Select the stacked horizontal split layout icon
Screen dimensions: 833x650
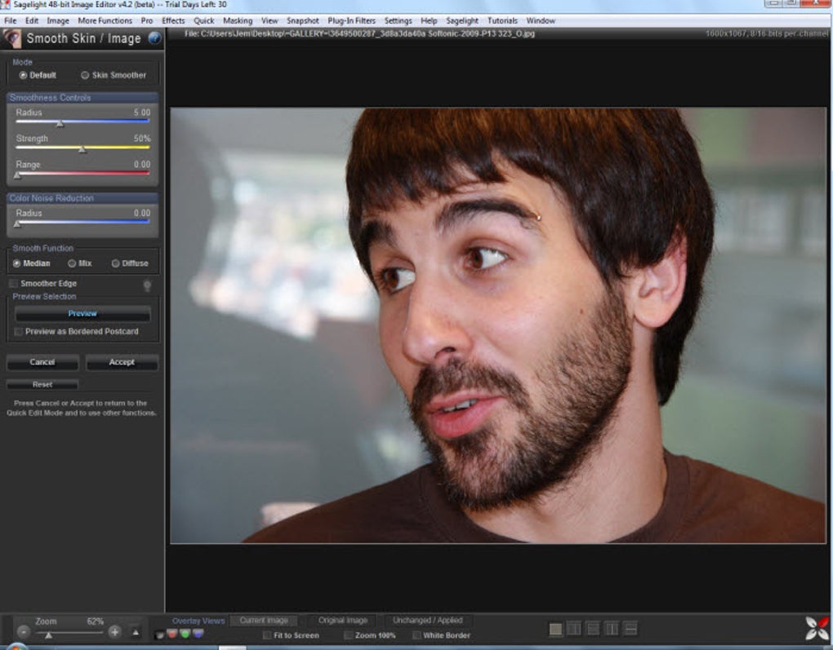[594, 629]
